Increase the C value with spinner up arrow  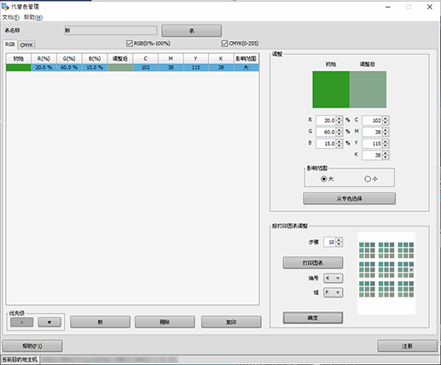[386, 119]
